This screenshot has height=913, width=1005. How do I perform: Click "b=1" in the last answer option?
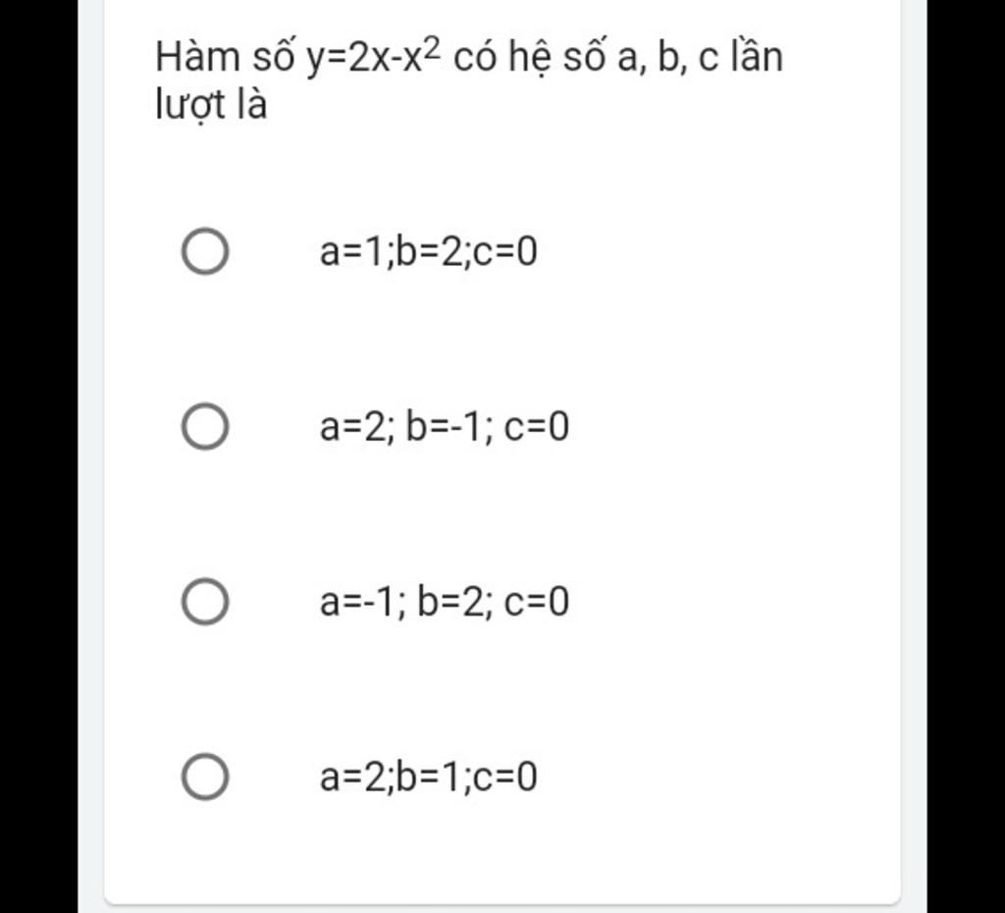tap(432, 778)
